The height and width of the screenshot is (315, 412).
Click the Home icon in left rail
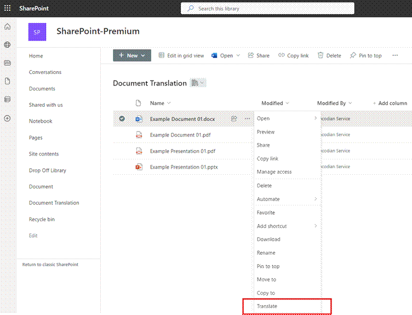pos(8,27)
